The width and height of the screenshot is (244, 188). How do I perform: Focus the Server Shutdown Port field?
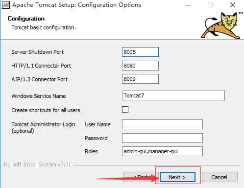(x=140, y=52)
